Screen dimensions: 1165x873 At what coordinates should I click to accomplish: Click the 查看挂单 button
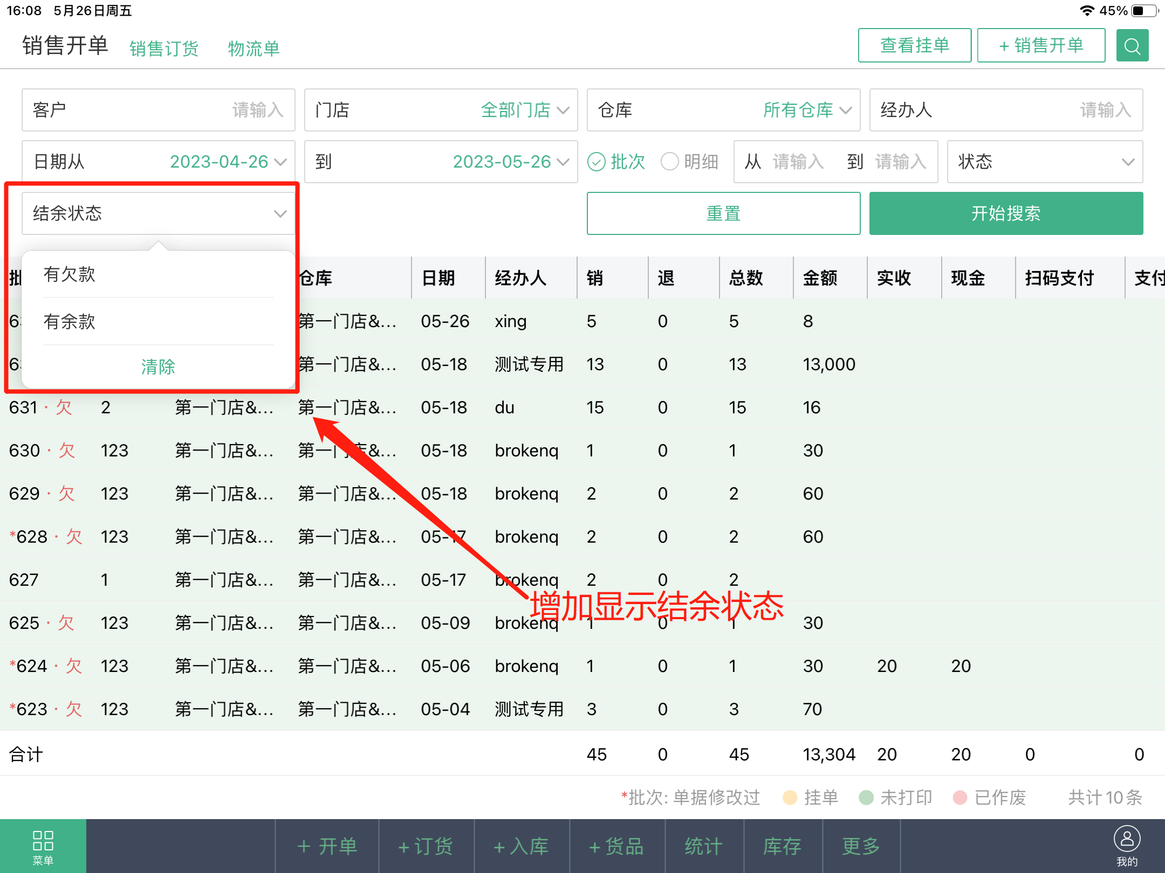(915, 45)
